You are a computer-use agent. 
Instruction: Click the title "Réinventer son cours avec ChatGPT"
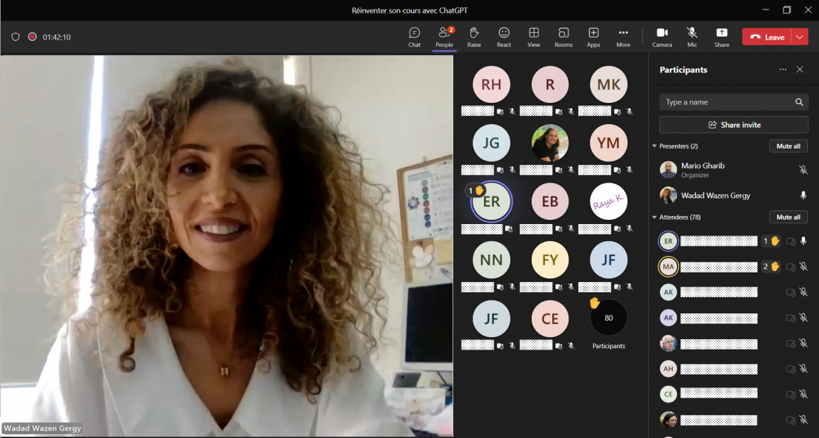[409, 10]
